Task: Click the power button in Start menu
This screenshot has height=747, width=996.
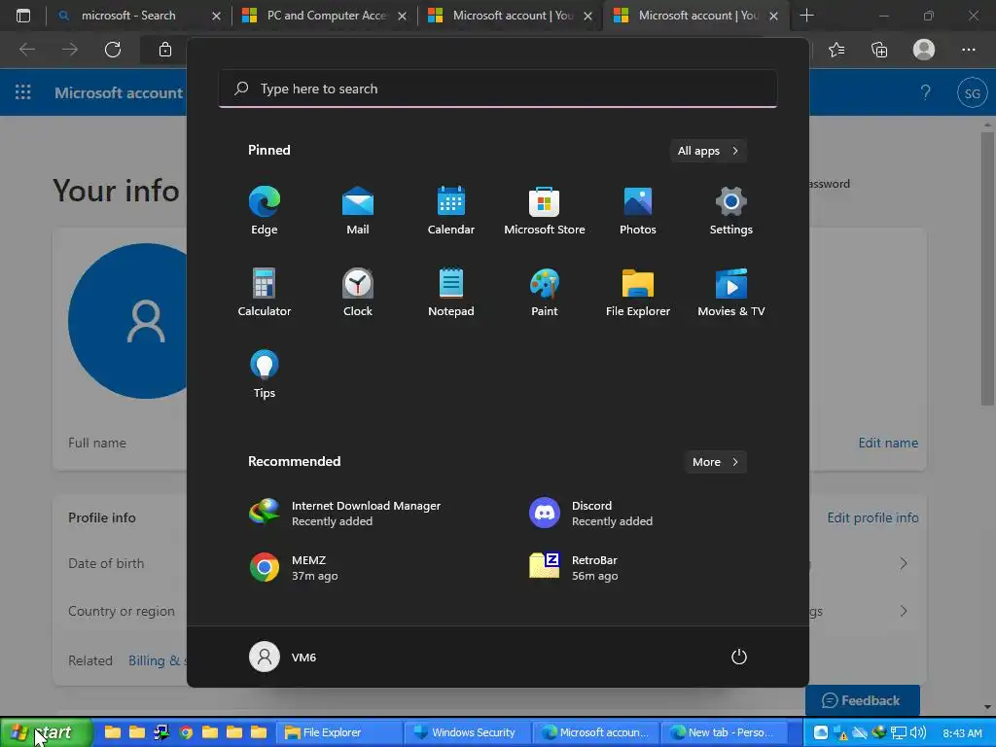Action: click(739, 657)
